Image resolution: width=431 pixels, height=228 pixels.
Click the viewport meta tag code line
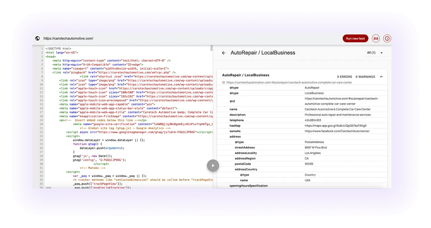point(110,68)
